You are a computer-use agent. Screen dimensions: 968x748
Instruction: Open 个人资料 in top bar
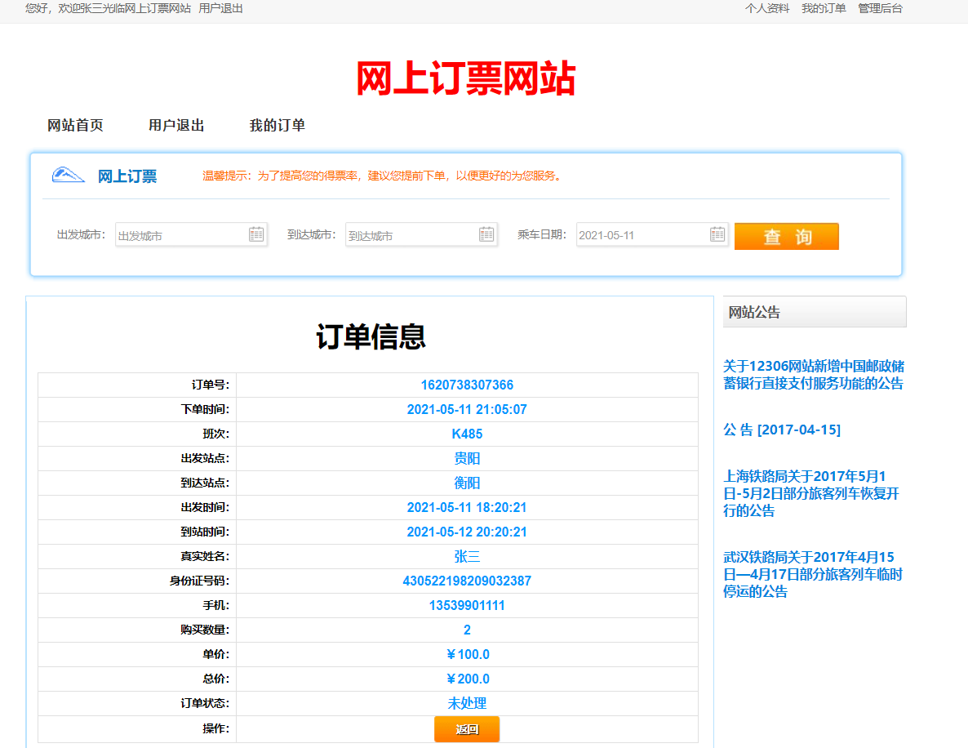click(766, 9)
